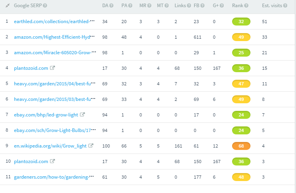Click rank badge 24 for ebay.com/bhp/led-grow-light
Image resolution: width=296 pixels, height=193 pixels.
[x=241, y=115]
